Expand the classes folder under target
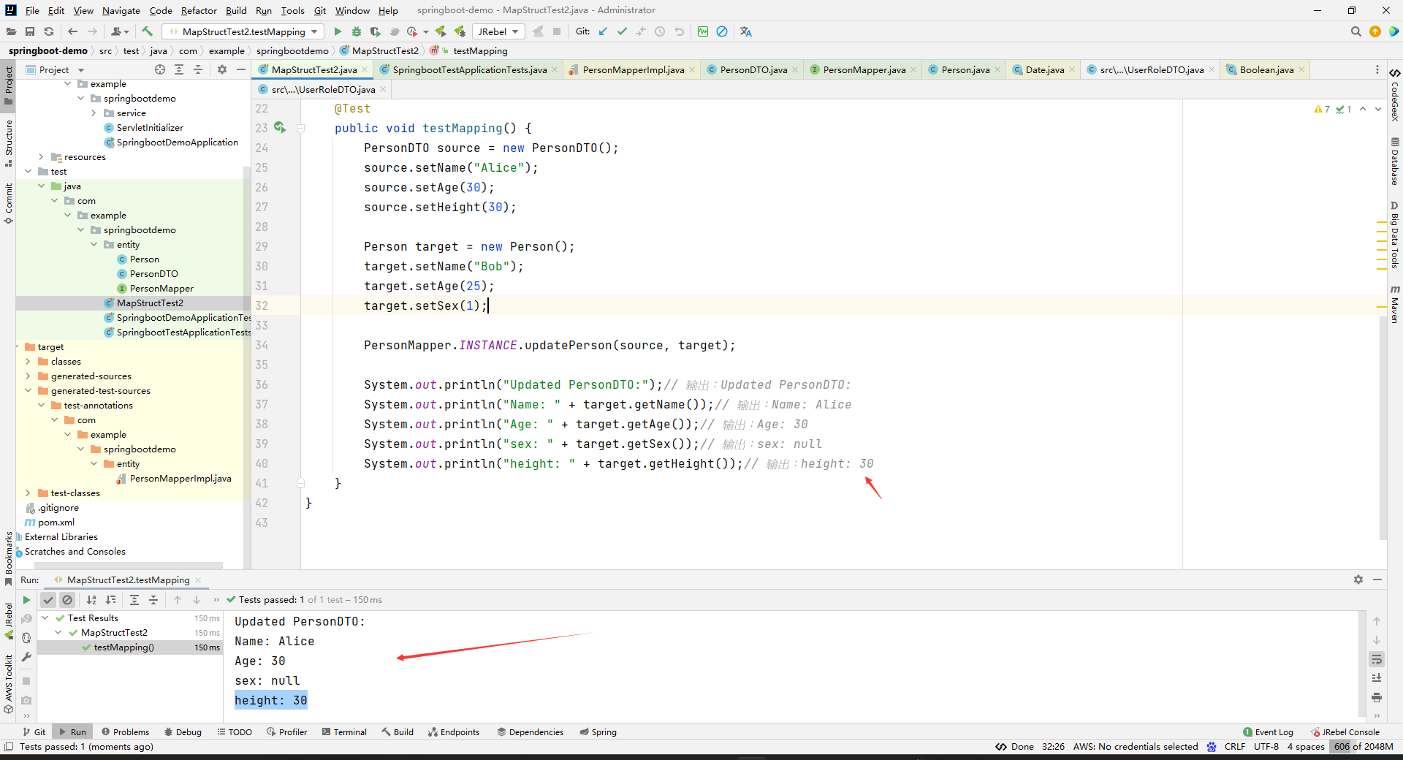The height and width of the screenshot is (760, 1403). click(28, 362)
